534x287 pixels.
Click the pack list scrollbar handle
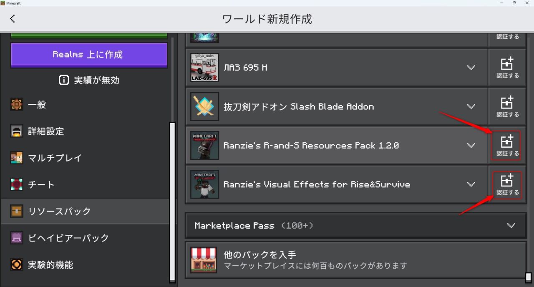[529, 277]
